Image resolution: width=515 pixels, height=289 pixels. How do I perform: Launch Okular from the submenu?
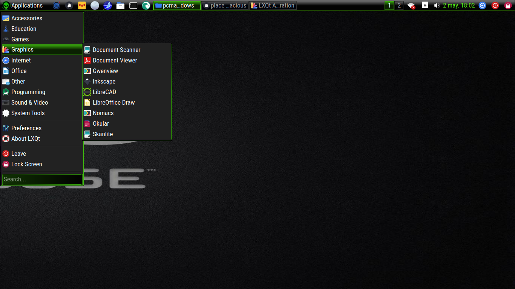coord(127,123)
